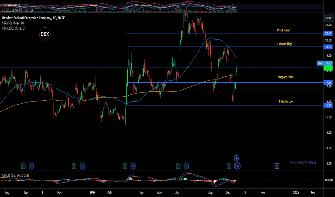Click the earnings E marker under August 2023

tap(23, 166)
